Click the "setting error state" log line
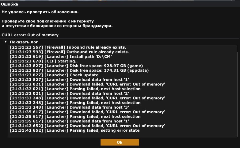Viewport: 240px width, 148px height. [74, 130]
